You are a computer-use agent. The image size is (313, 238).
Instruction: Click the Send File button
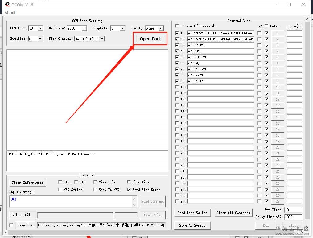pyautogui.click(x=153, y=215)
